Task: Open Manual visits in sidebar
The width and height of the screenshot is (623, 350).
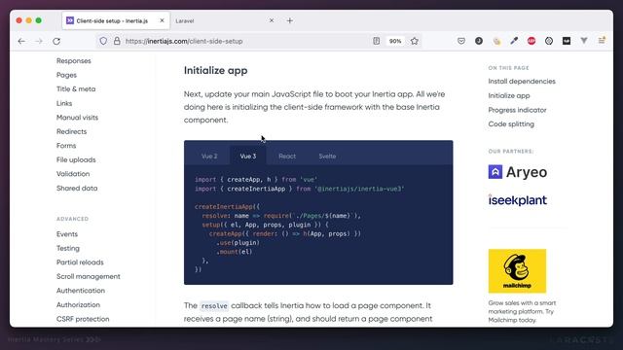Action: pyautogui.click(x=77, y=118)
